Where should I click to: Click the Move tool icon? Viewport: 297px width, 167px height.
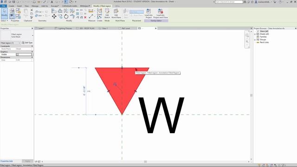tap(54, 17)
